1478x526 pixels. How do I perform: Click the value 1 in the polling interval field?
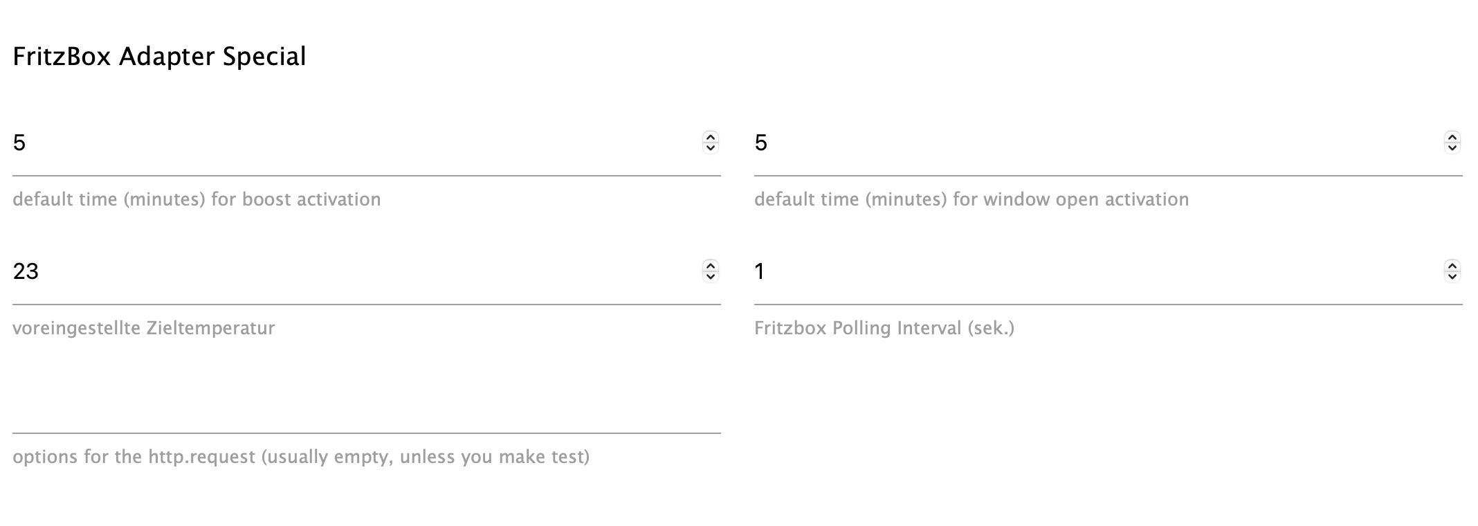(x=760, y=271)
